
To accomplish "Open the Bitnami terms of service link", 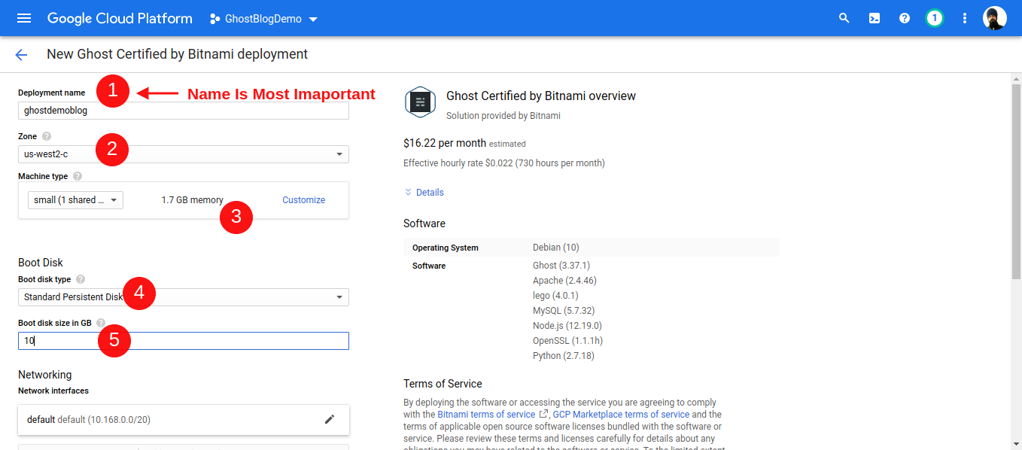I will click(x=487, y=413).
